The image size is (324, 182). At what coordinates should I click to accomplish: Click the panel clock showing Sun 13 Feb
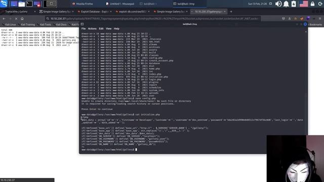257,4
